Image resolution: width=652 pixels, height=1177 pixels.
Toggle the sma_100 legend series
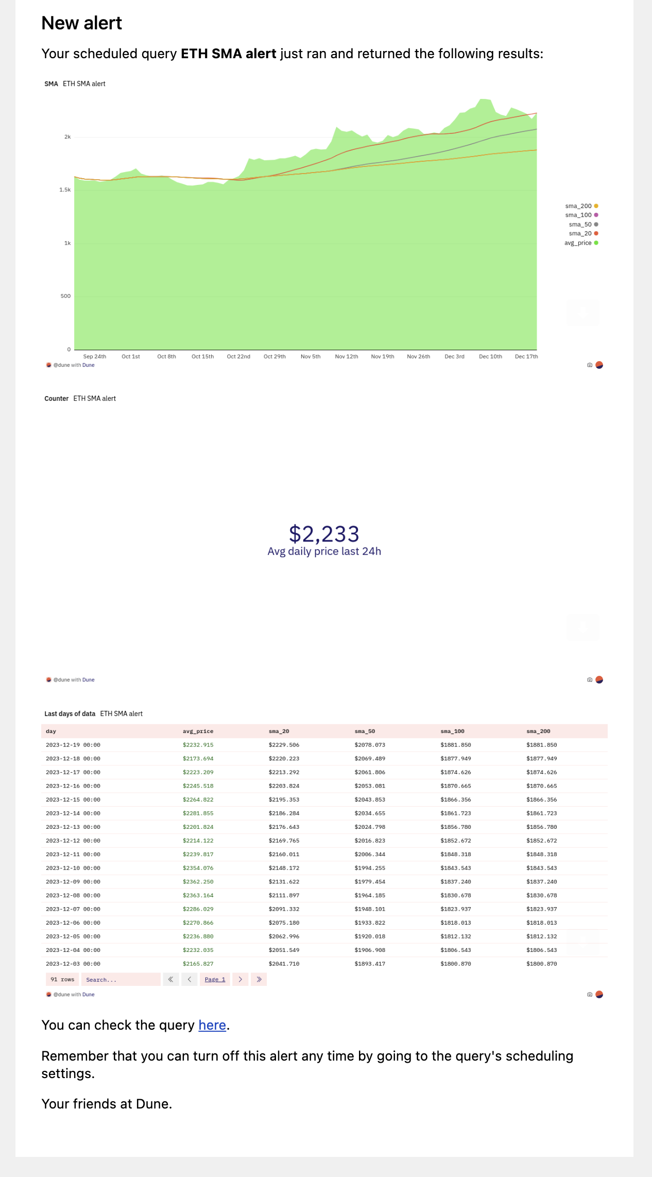coord(581,215)
